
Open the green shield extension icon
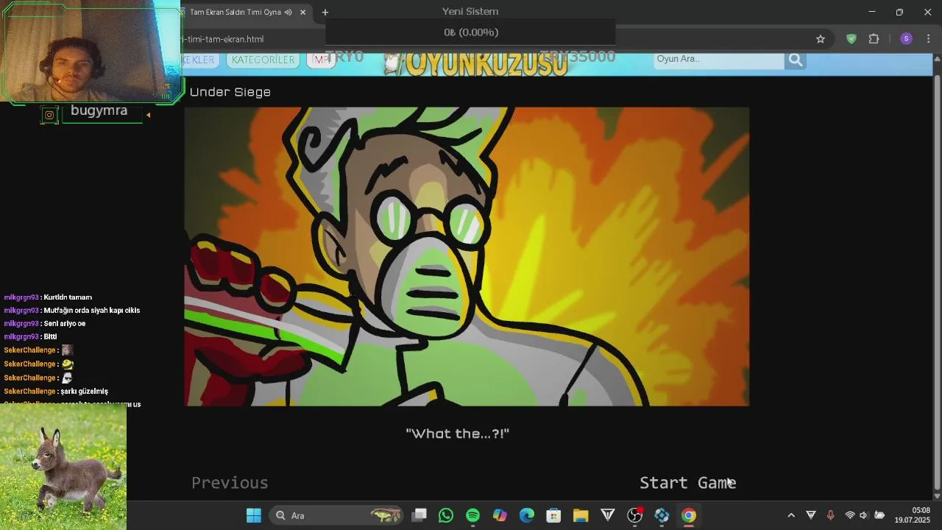(851, 39)
